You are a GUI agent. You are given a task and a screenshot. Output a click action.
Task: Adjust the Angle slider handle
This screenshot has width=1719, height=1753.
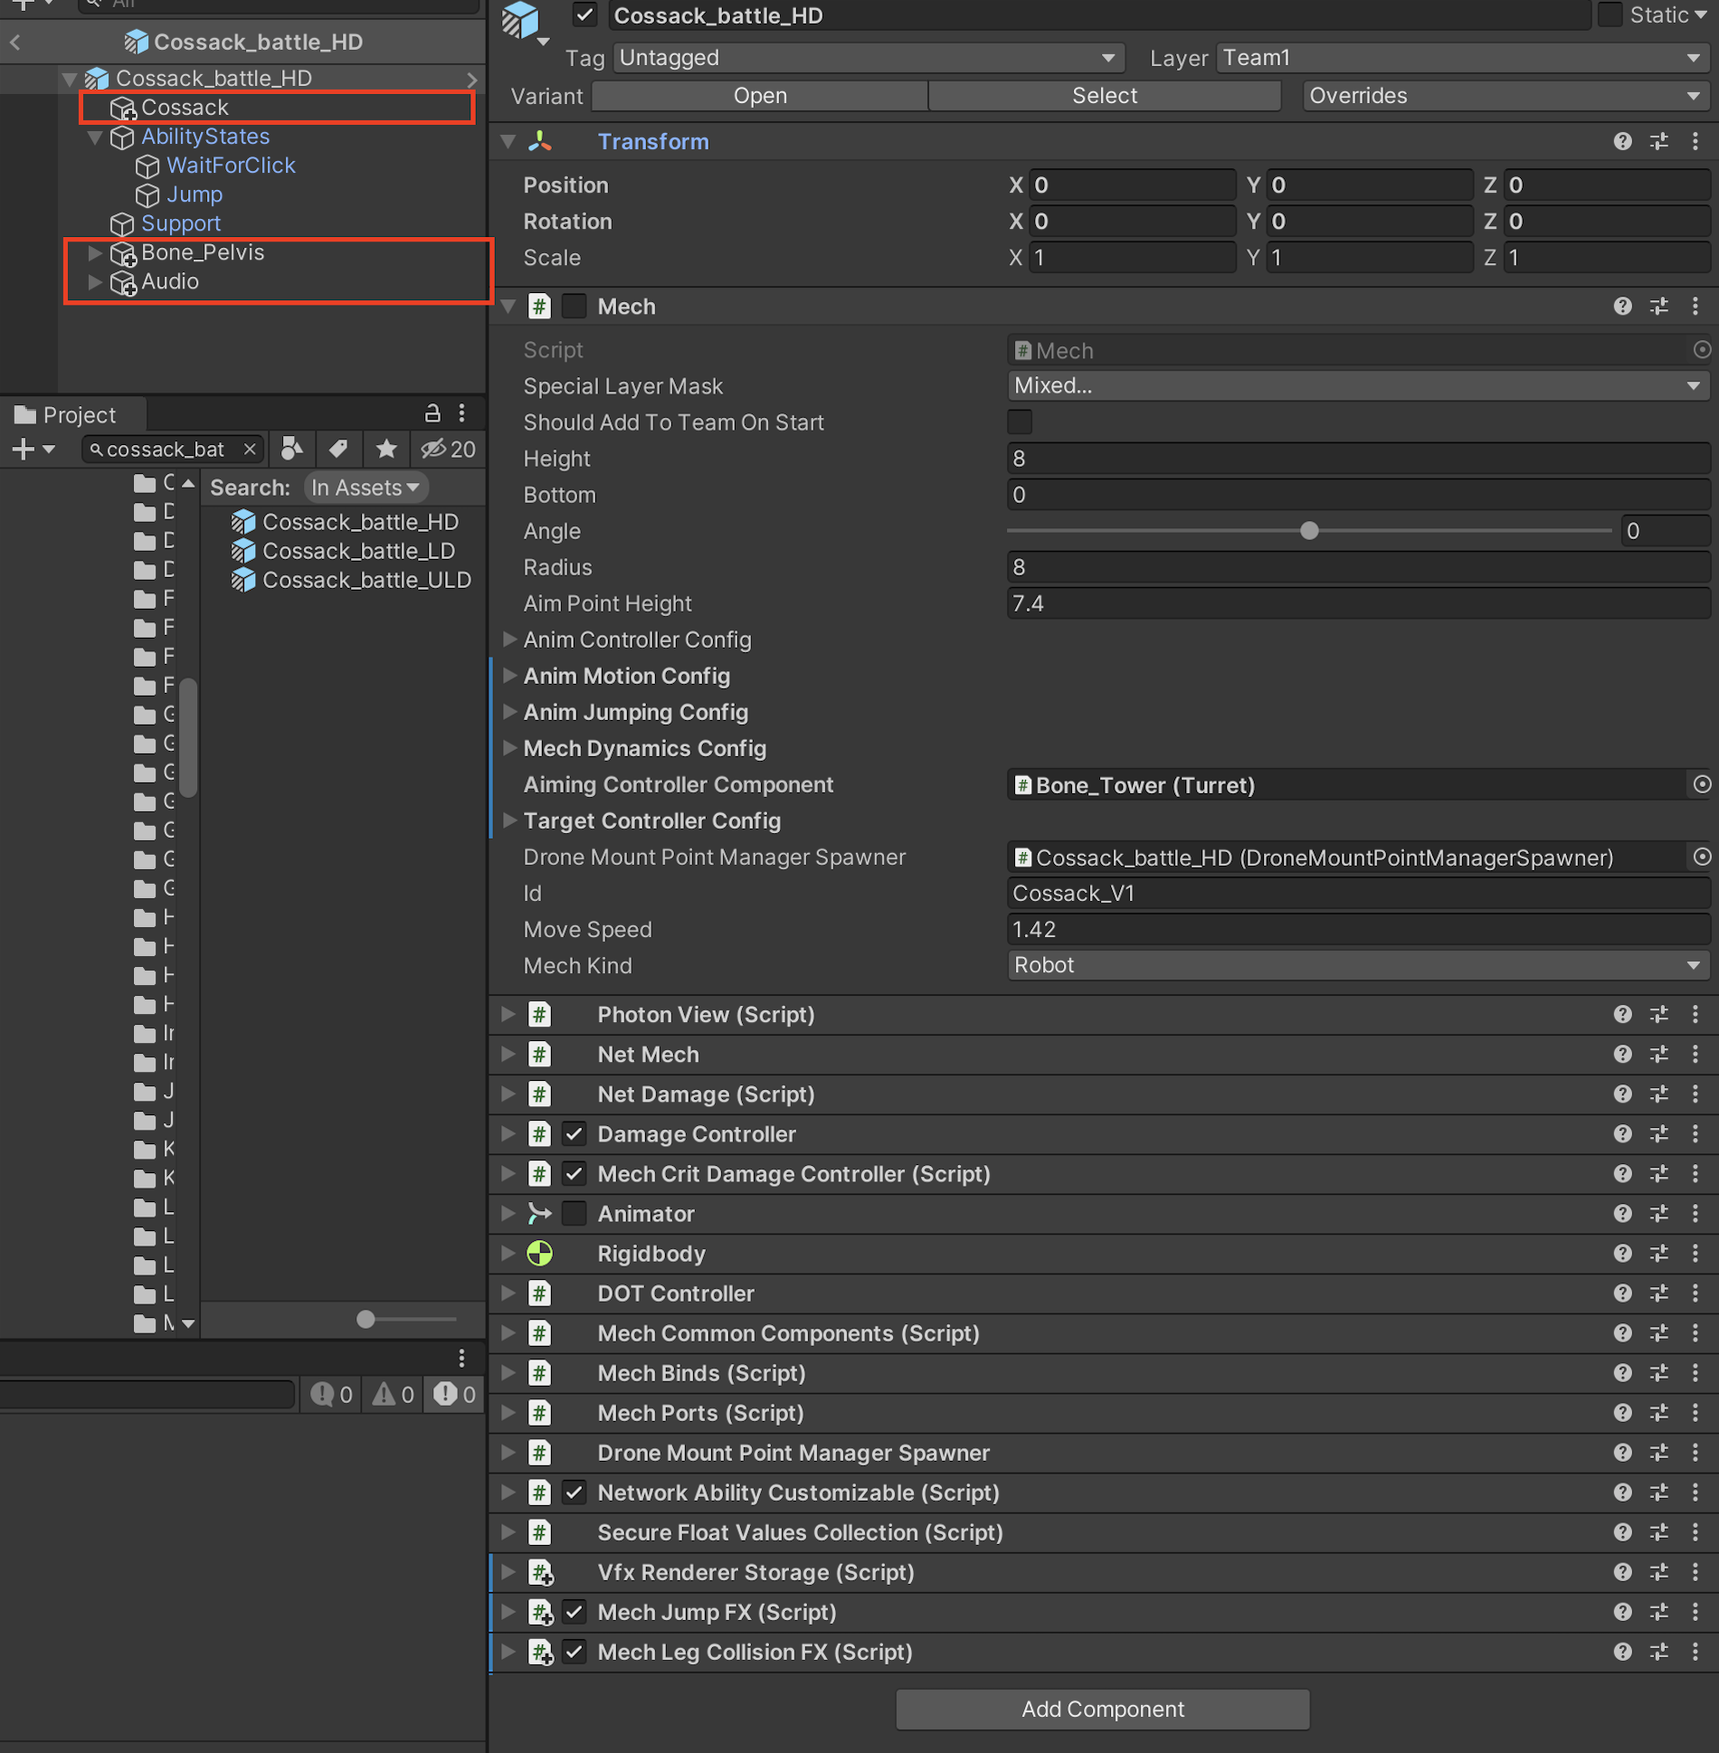tap(1308, 532)
